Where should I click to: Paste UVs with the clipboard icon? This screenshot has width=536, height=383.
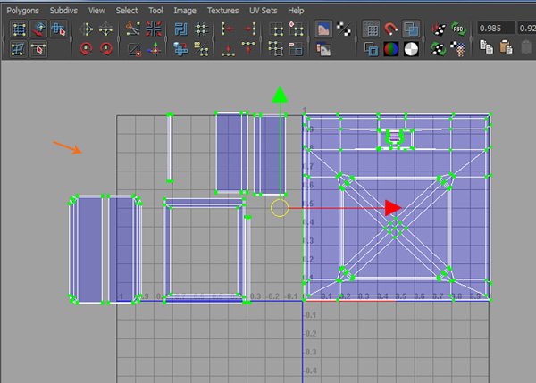[507, 47]
